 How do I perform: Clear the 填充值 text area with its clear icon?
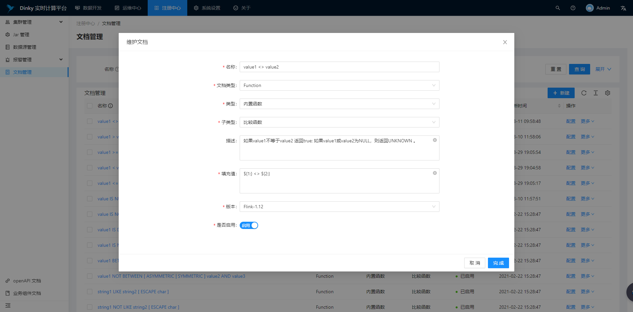pos(435,173)
